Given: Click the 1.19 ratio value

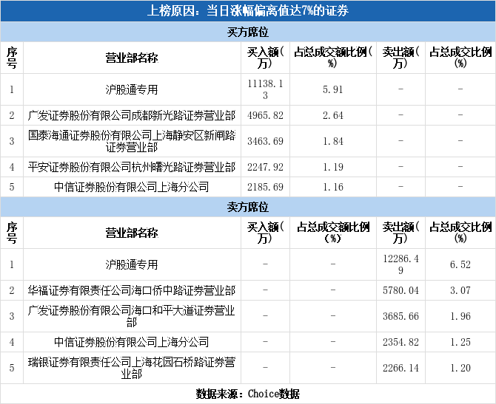Looking at the screenshot, I should 333,167.
